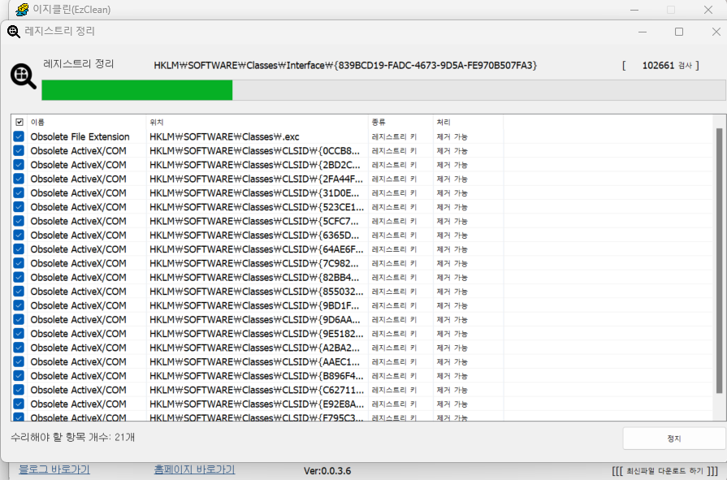Minimize the 레지스트리 정리 window
The width and height of the screenshot is (727, 480).
[643, 32]
